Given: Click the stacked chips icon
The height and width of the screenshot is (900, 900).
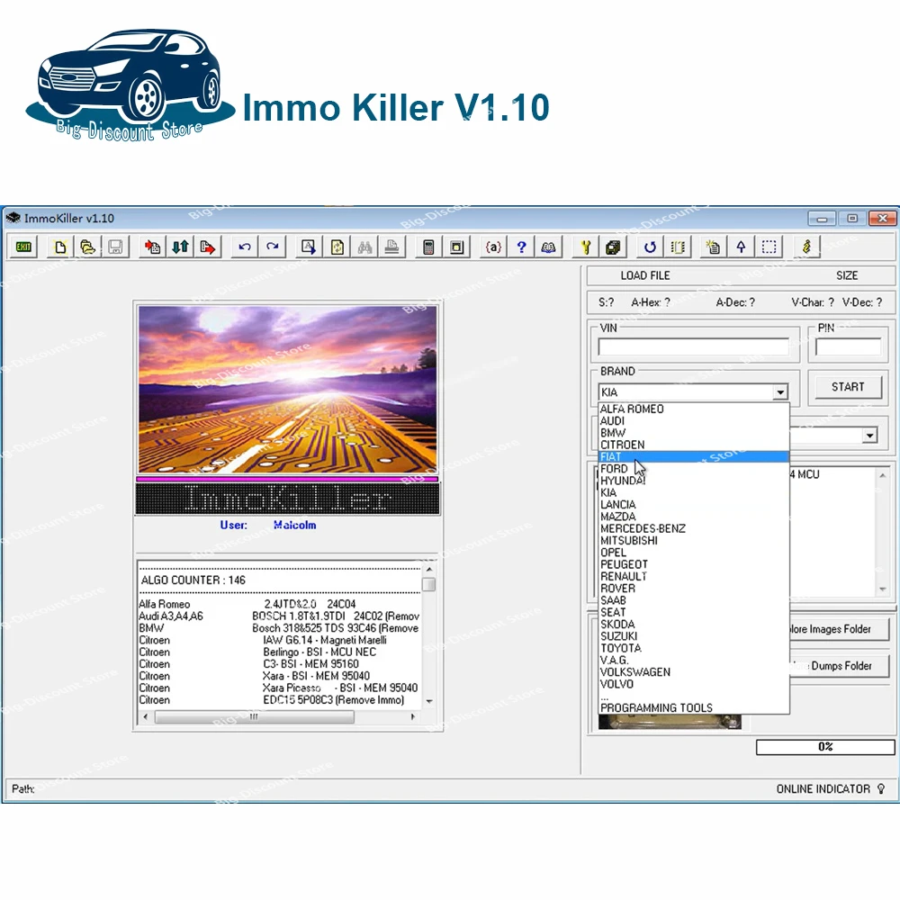Looking at the screenshot, I should [x=613, y=247].
